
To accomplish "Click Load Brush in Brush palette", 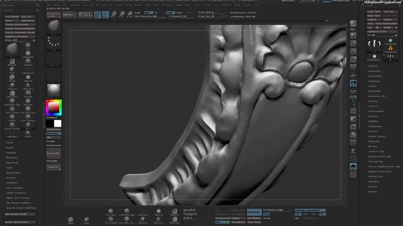I will pyautogui.click(x=12, y=17).
